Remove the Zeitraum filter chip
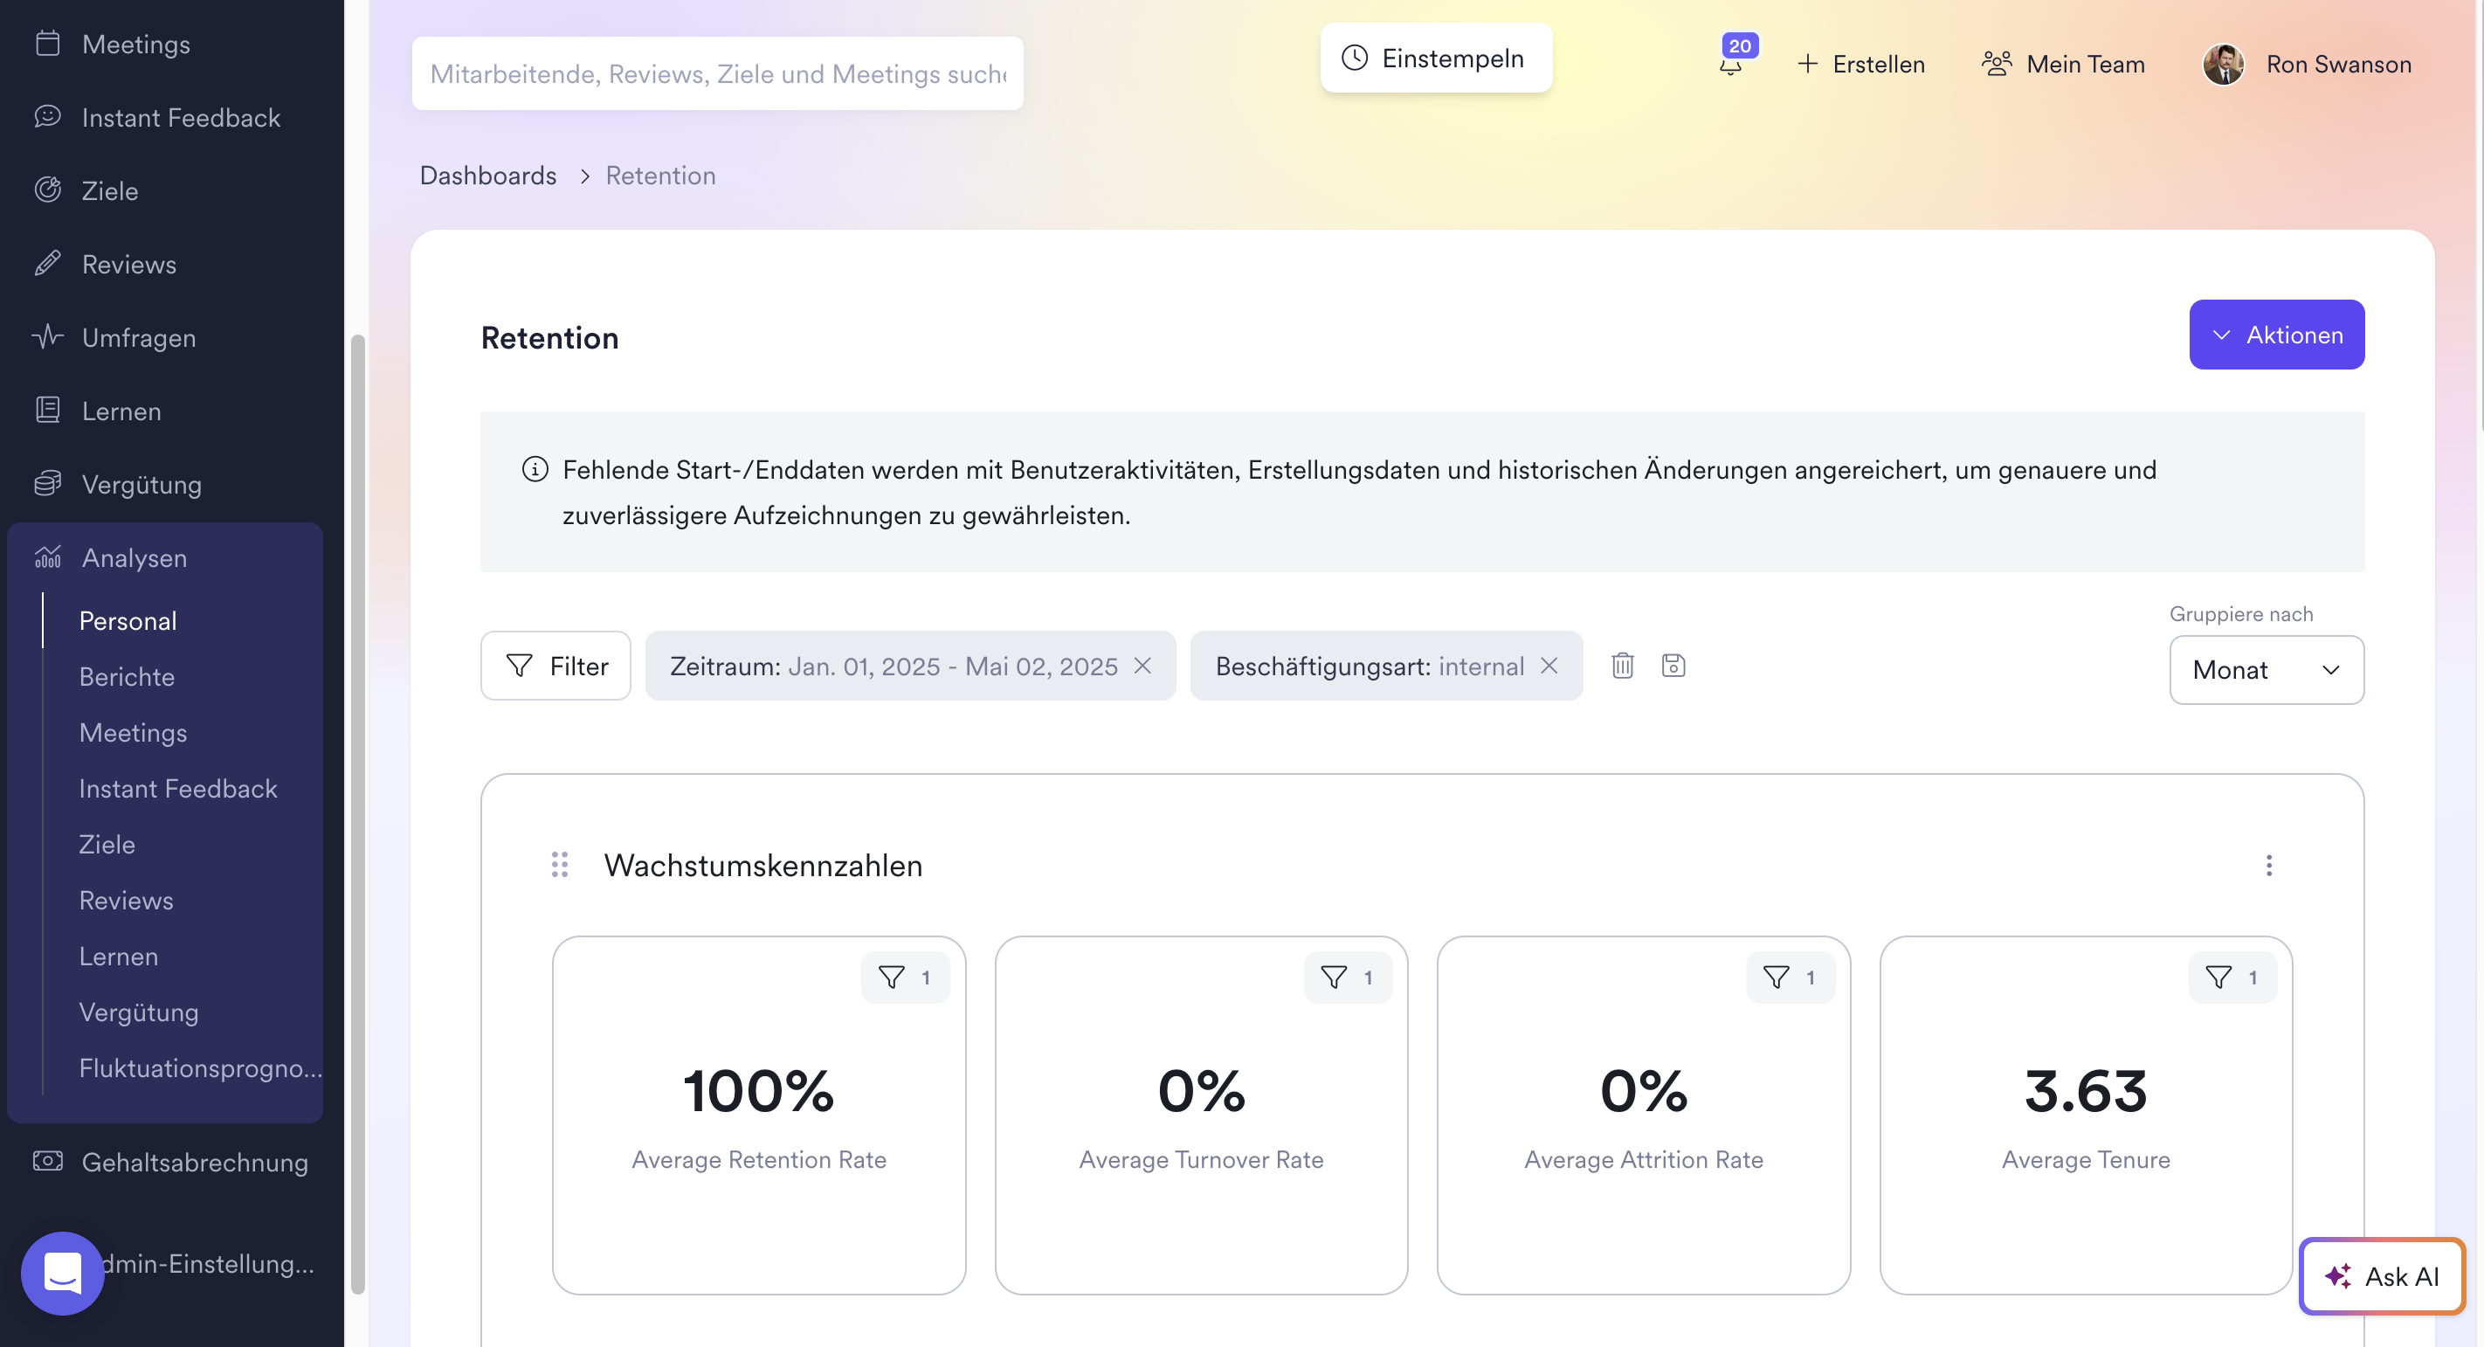Image resolution: width=2484 pixels, height=1347 pixels. click(1142, 666)
